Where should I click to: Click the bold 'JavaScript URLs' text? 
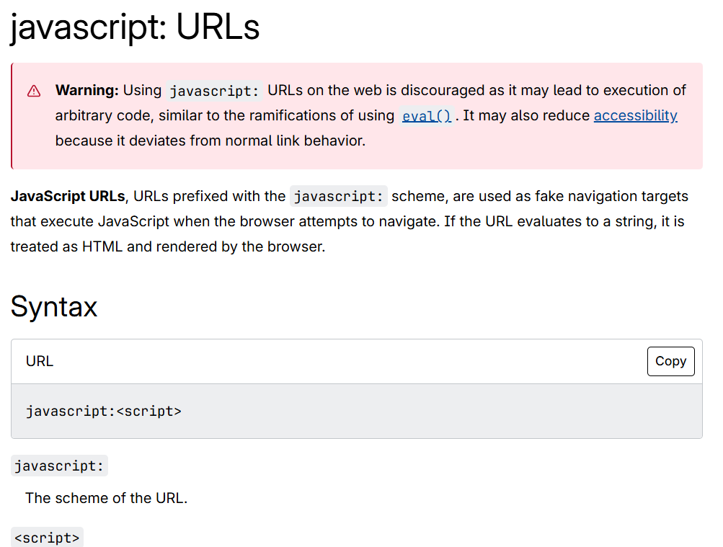[68, 196]
